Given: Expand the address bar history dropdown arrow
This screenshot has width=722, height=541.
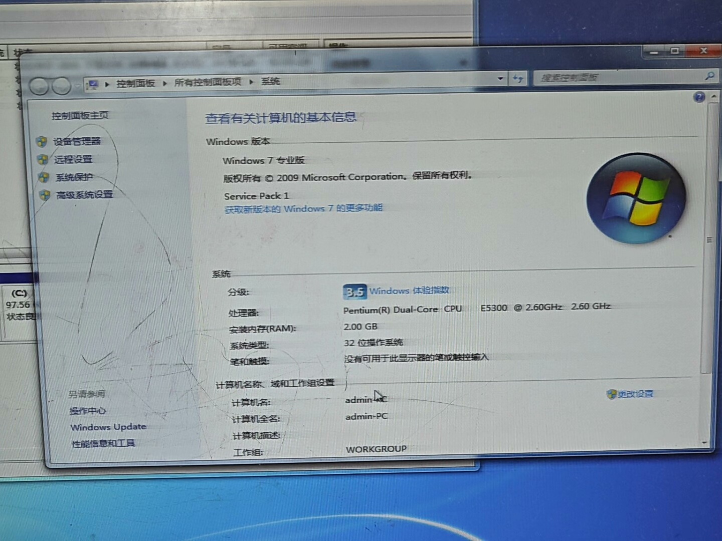Looking at the screenshot, I should 500,79.
